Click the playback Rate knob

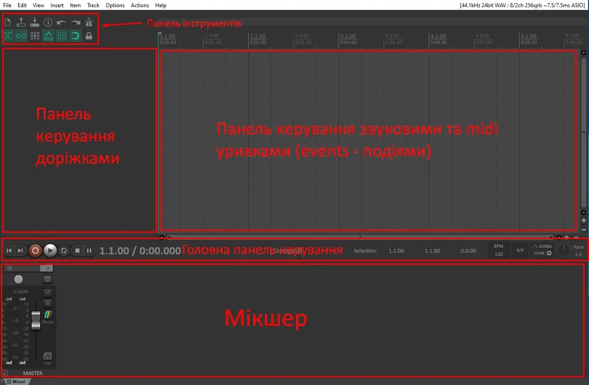(564, 250)
